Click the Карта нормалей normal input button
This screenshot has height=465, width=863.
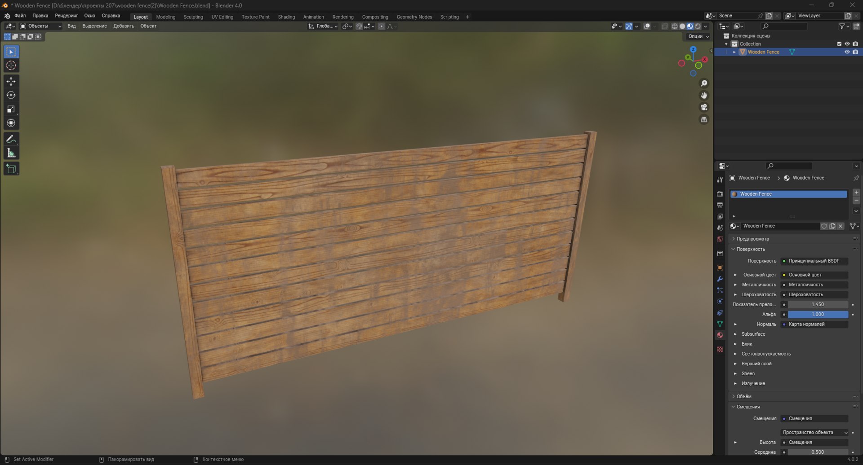click(x=814, y=324)
